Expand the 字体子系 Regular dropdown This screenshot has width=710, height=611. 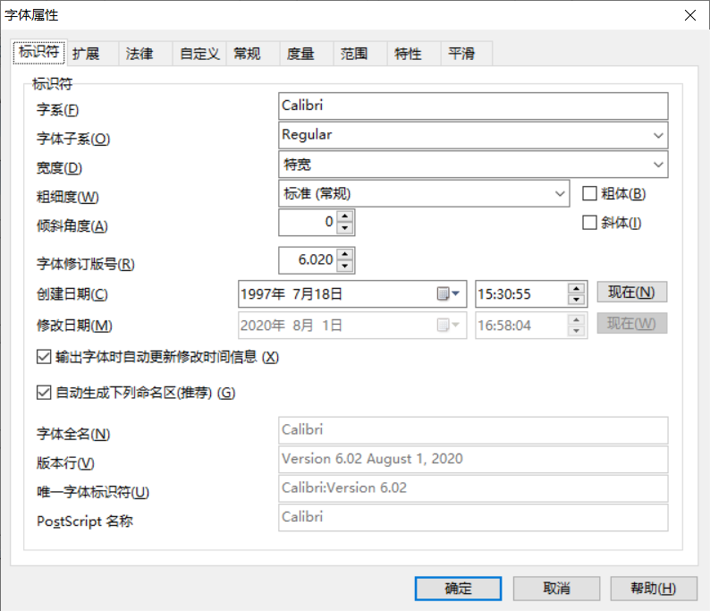pos(658,135)
